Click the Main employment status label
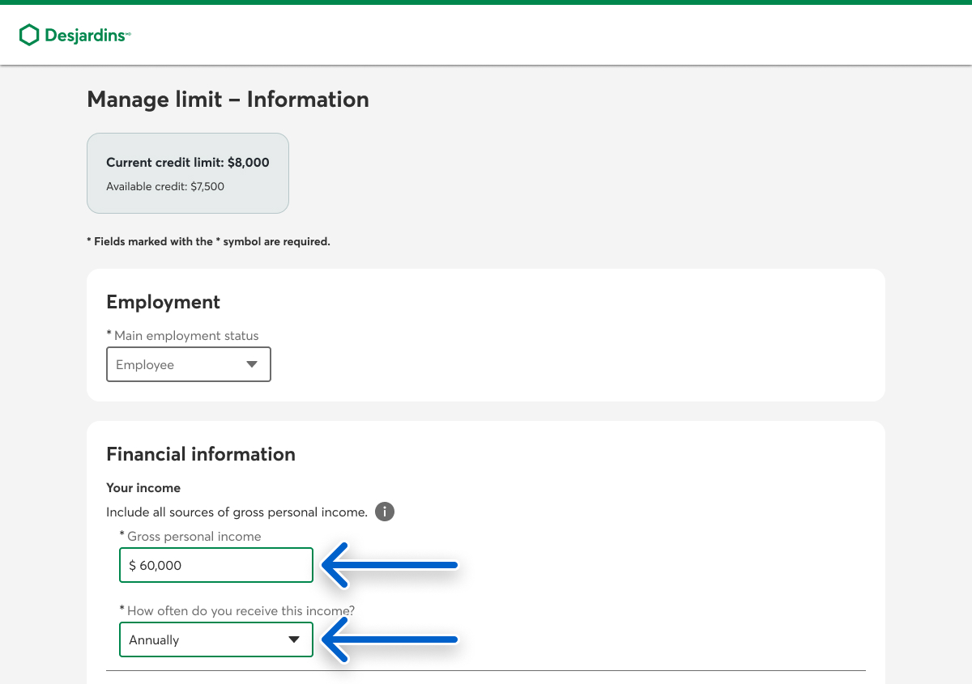Image resolution: width=972 pixels, height=684 pixels. (186, 335)
